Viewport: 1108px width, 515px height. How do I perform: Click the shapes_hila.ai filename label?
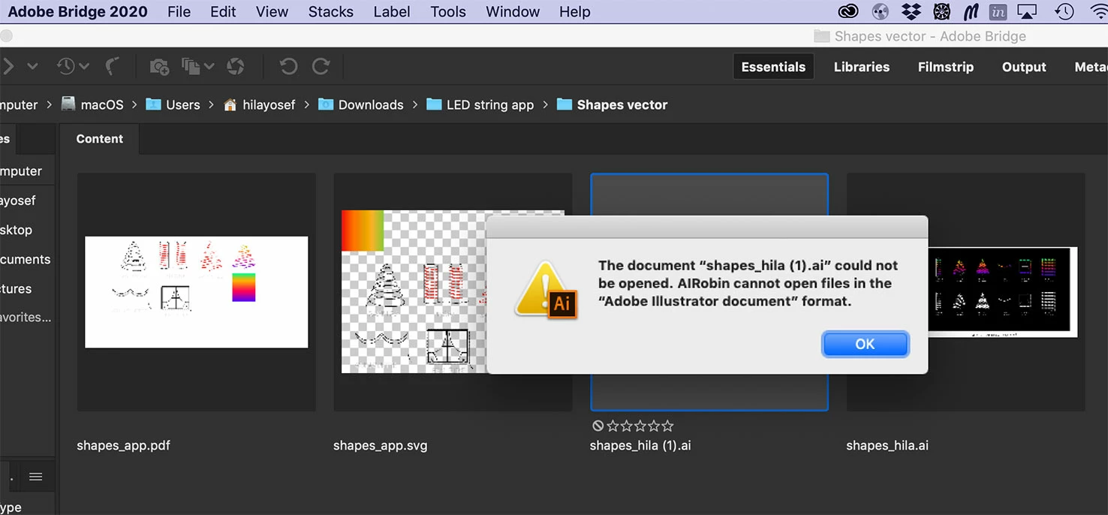point(887,445)
